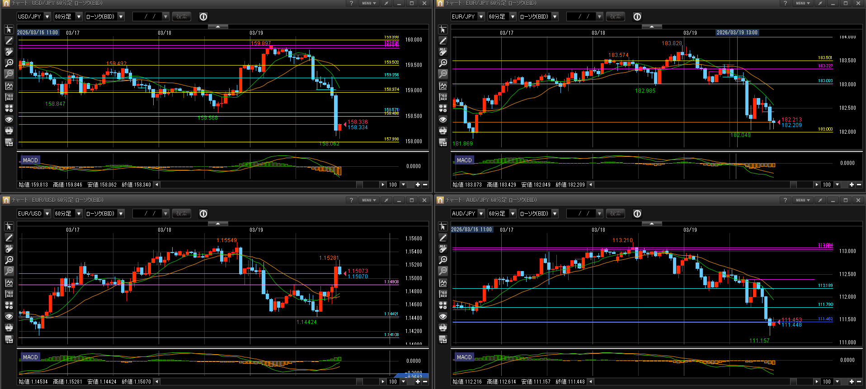This screenshot has height=389, width=866.
Task: Click the horizontal scrollbar thumb in USD/JPY chart
Action: click(x=359, y=185)
